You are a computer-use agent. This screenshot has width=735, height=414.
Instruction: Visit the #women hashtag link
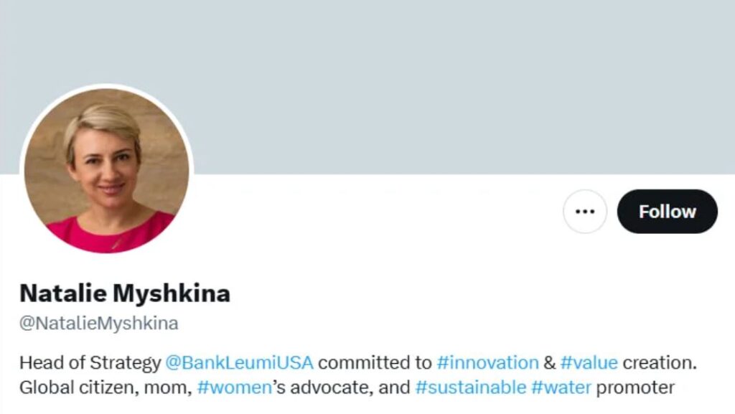tap(234, 388)
